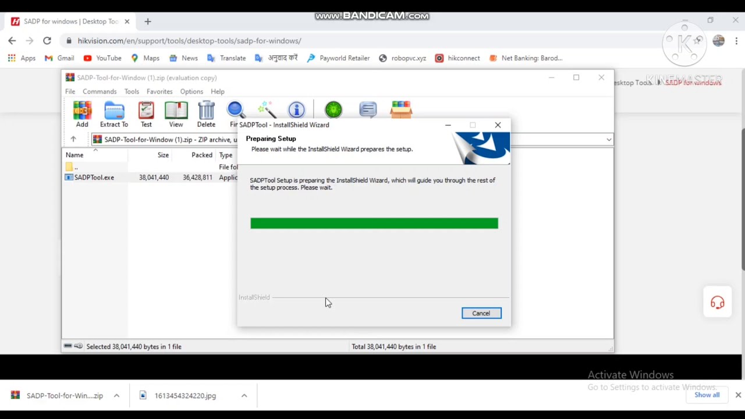Open the WinRAR Commands menu
Image resolution: width=745 pixels, height=419 pixels.
tap(100, 91)
